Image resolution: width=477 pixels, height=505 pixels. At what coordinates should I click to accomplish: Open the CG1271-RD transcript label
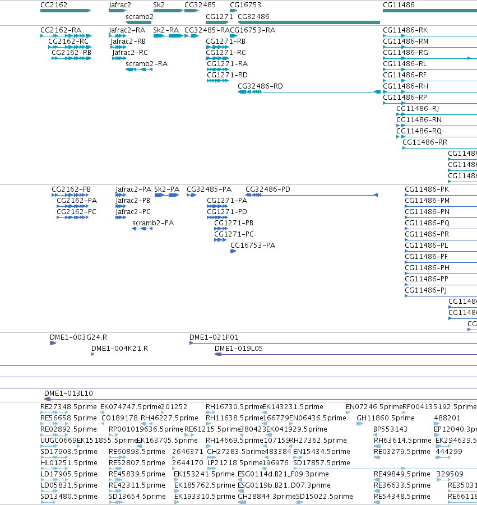pos(227,75)
